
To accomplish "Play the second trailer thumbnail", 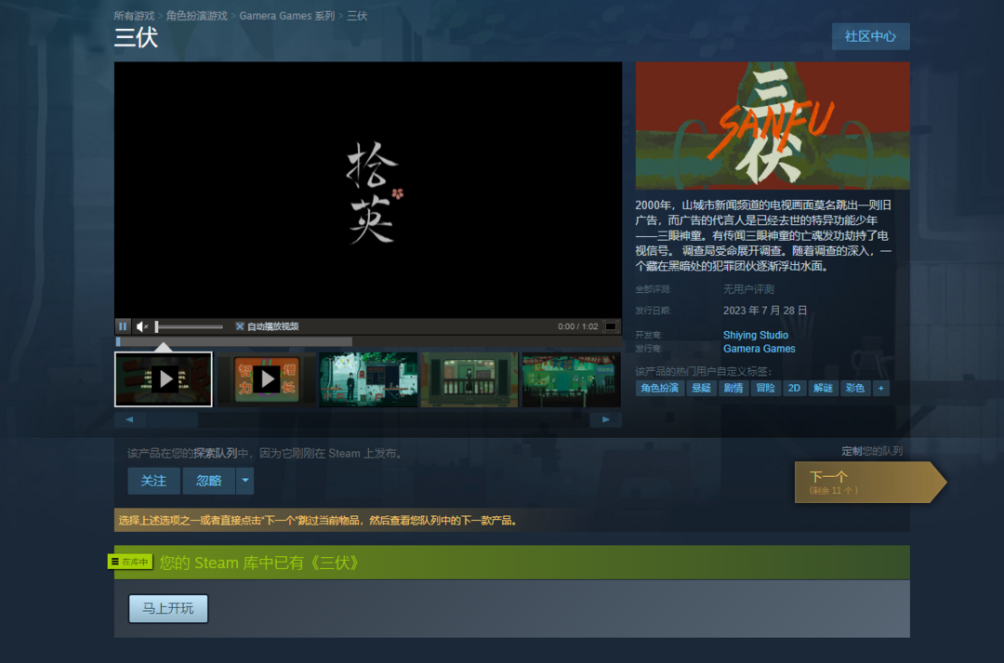I will click(x=266, y=378).
